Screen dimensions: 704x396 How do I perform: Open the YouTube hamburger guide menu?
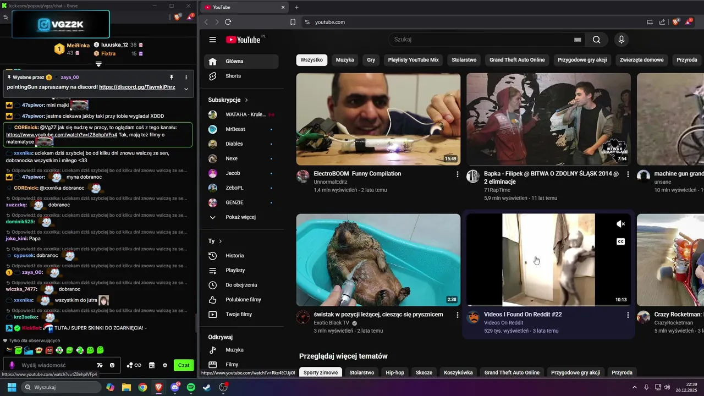pos(213,40)
